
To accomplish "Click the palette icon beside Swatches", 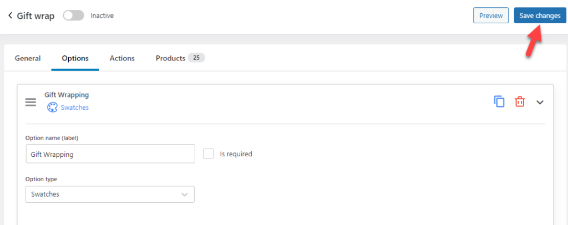I will click(53, 108).
